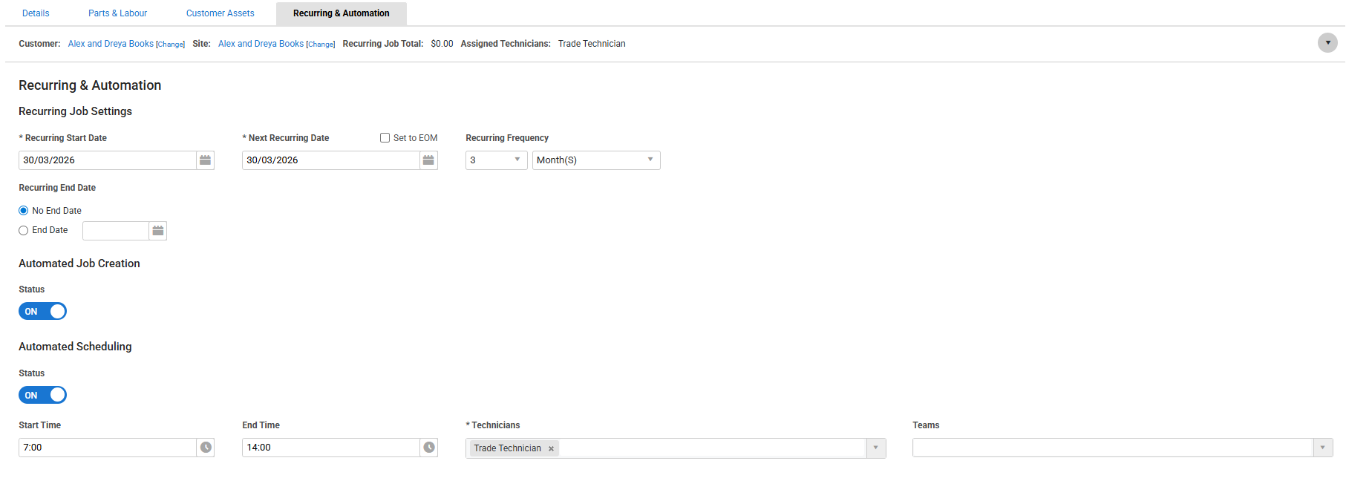Image resolution: width=1346 pixels, height=478 pixels.
Task: Open clock picker for End Time
Action: (429, 448)
